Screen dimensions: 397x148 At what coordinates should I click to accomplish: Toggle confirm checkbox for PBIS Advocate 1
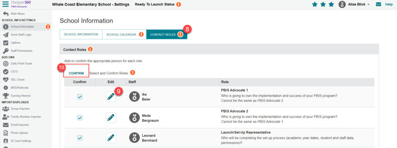pyautogui.click(x=80, y=97)
